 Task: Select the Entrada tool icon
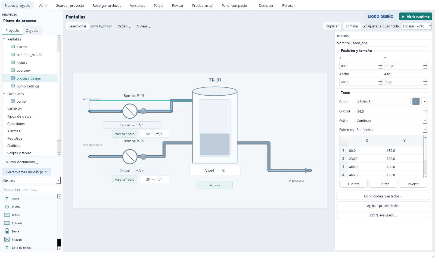[x=7, y=223]
